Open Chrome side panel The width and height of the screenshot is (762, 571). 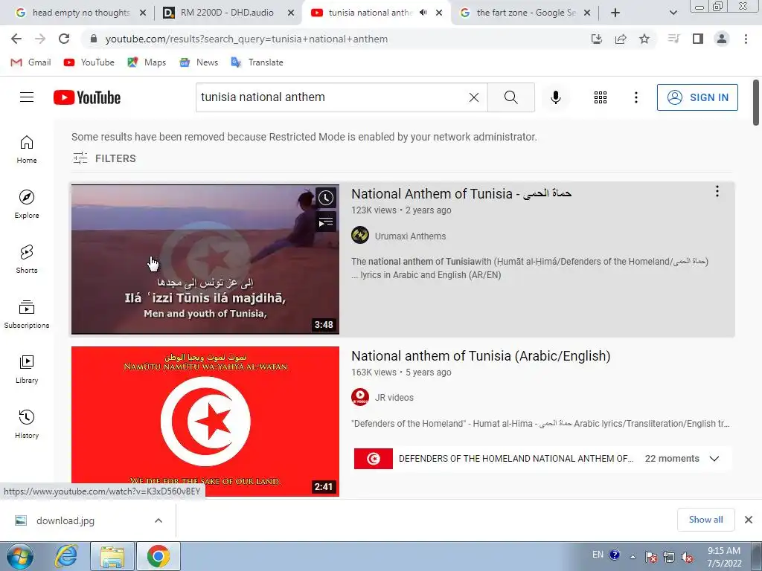pos(698,39)
